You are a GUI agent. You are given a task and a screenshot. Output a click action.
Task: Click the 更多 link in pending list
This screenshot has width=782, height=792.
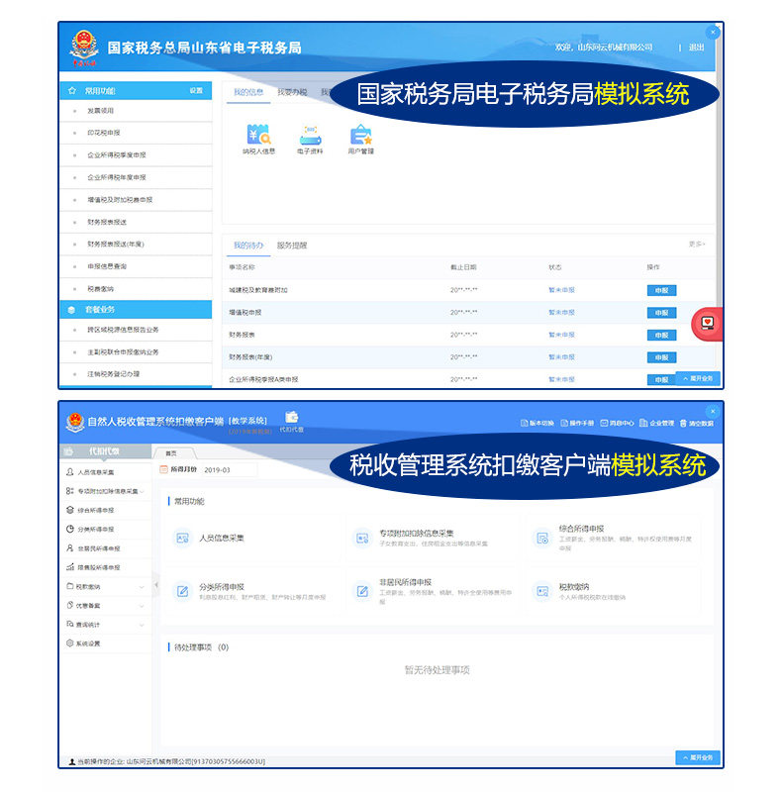point(697,244)
